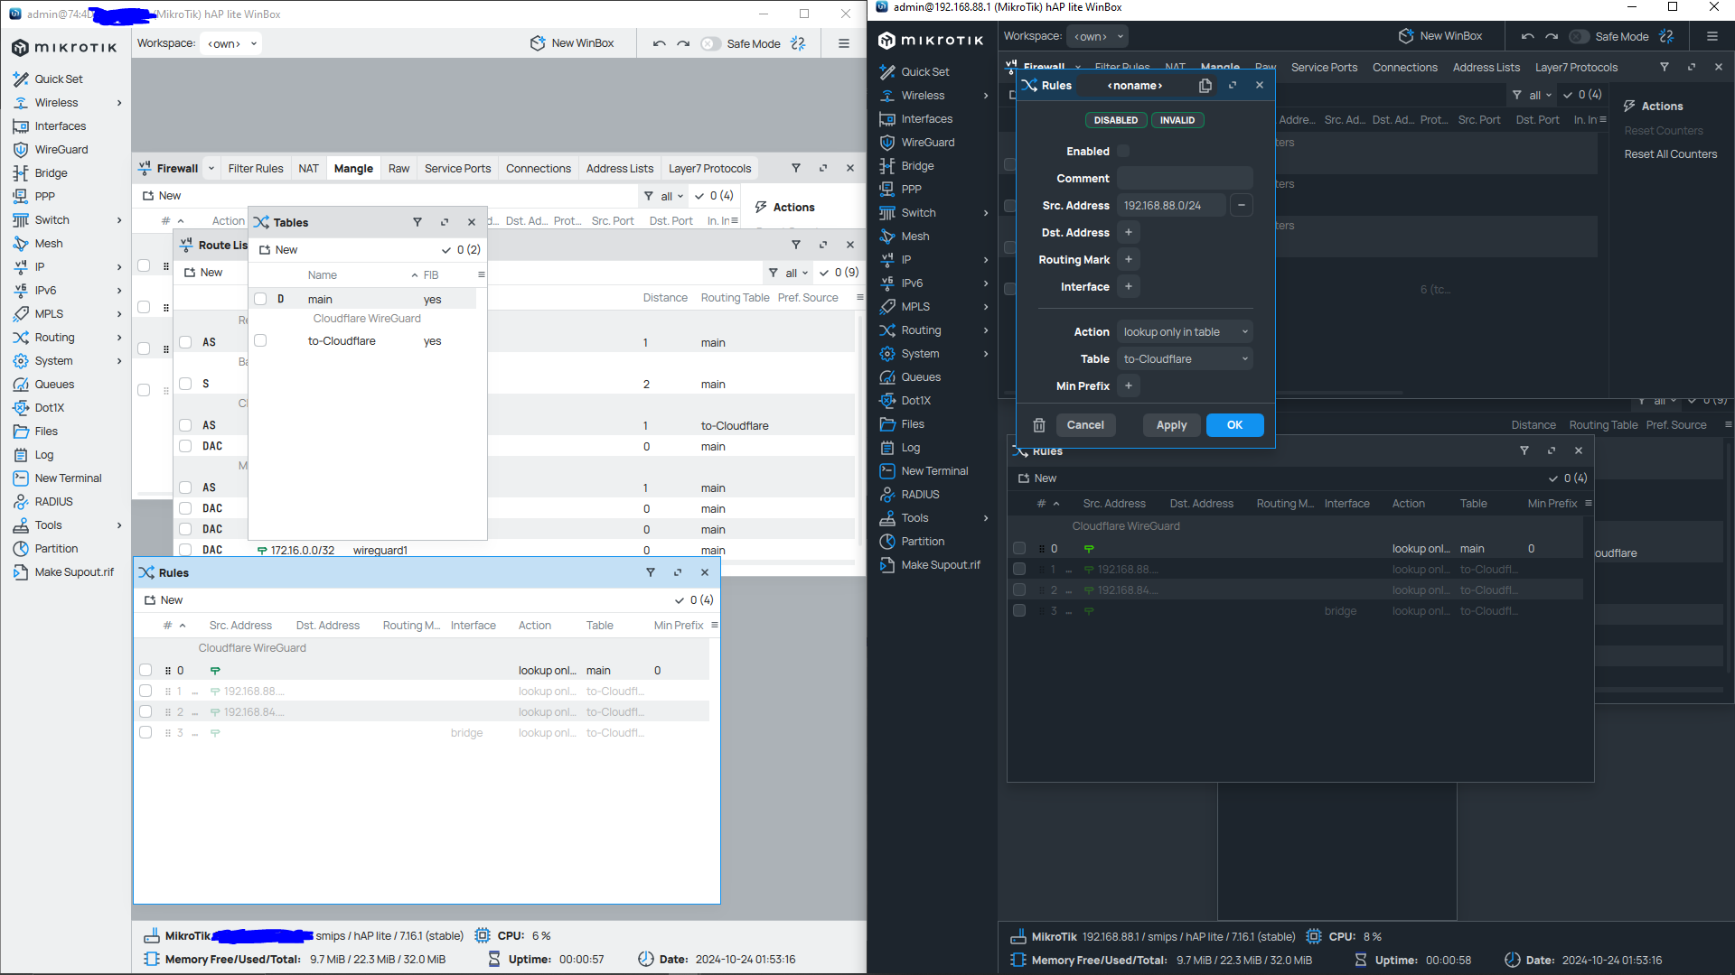Open the hamburger menu in the dark WinBox session
Image resolution: width=1735 pixels, height=975 pixels.
click(x=1712, y=36)
